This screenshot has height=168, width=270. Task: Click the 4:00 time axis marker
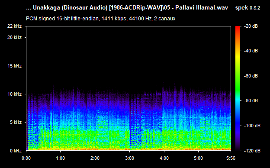point(164,158)
